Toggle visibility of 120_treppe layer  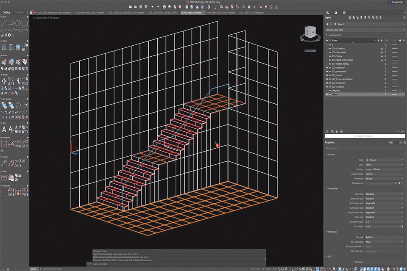pos(327,75)
